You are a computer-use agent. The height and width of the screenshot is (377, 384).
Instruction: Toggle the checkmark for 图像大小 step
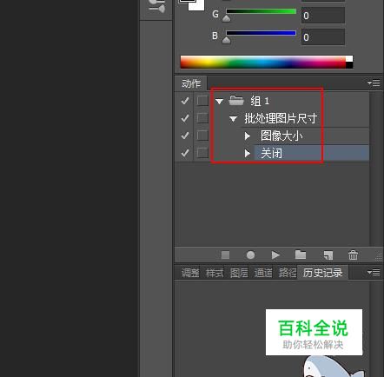click(185, 136)
